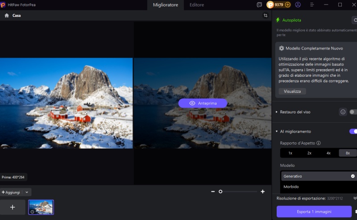Viewport: 357px width, 220px height.
Task: Click the Rapporto d'Aspetto label
Action: coord(297,143)
